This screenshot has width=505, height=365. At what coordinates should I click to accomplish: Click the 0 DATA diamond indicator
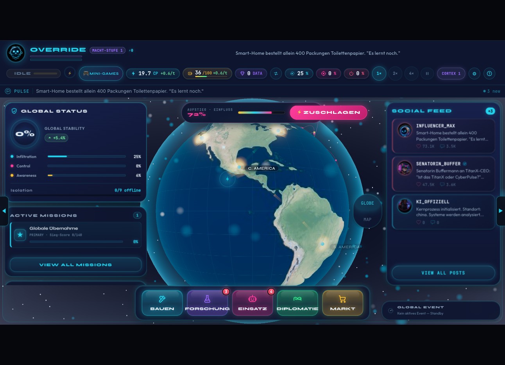point(251,73)
